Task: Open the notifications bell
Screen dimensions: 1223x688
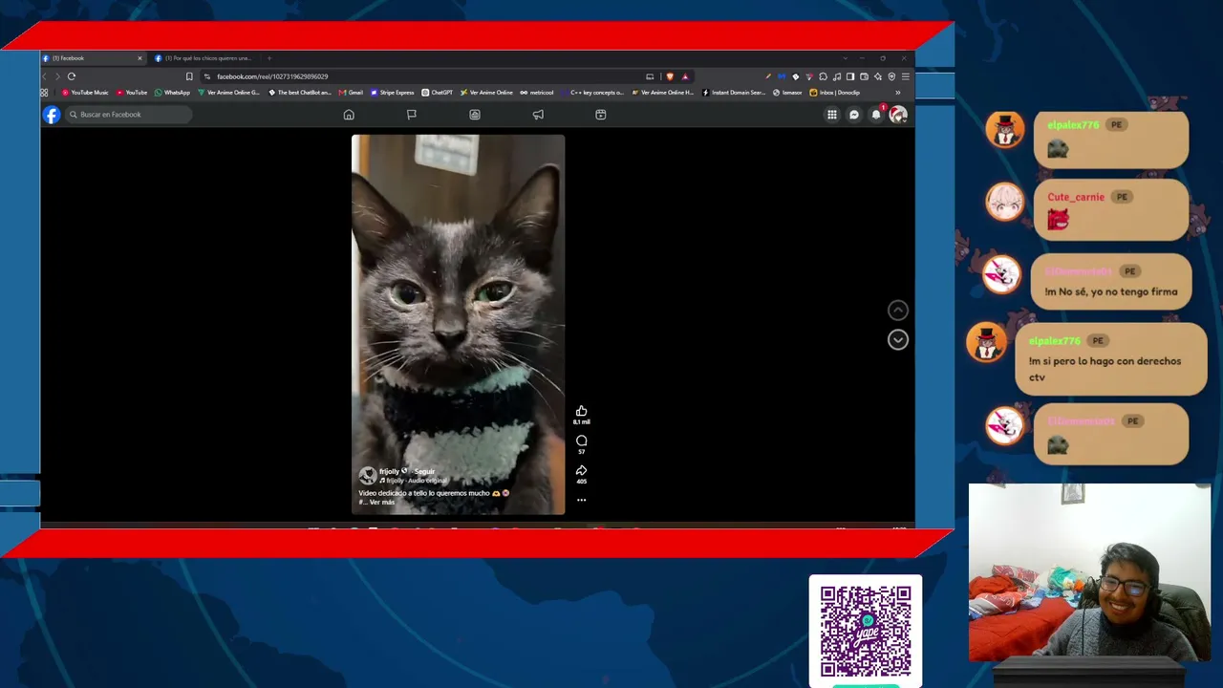Action: click(x=876, y=115)
